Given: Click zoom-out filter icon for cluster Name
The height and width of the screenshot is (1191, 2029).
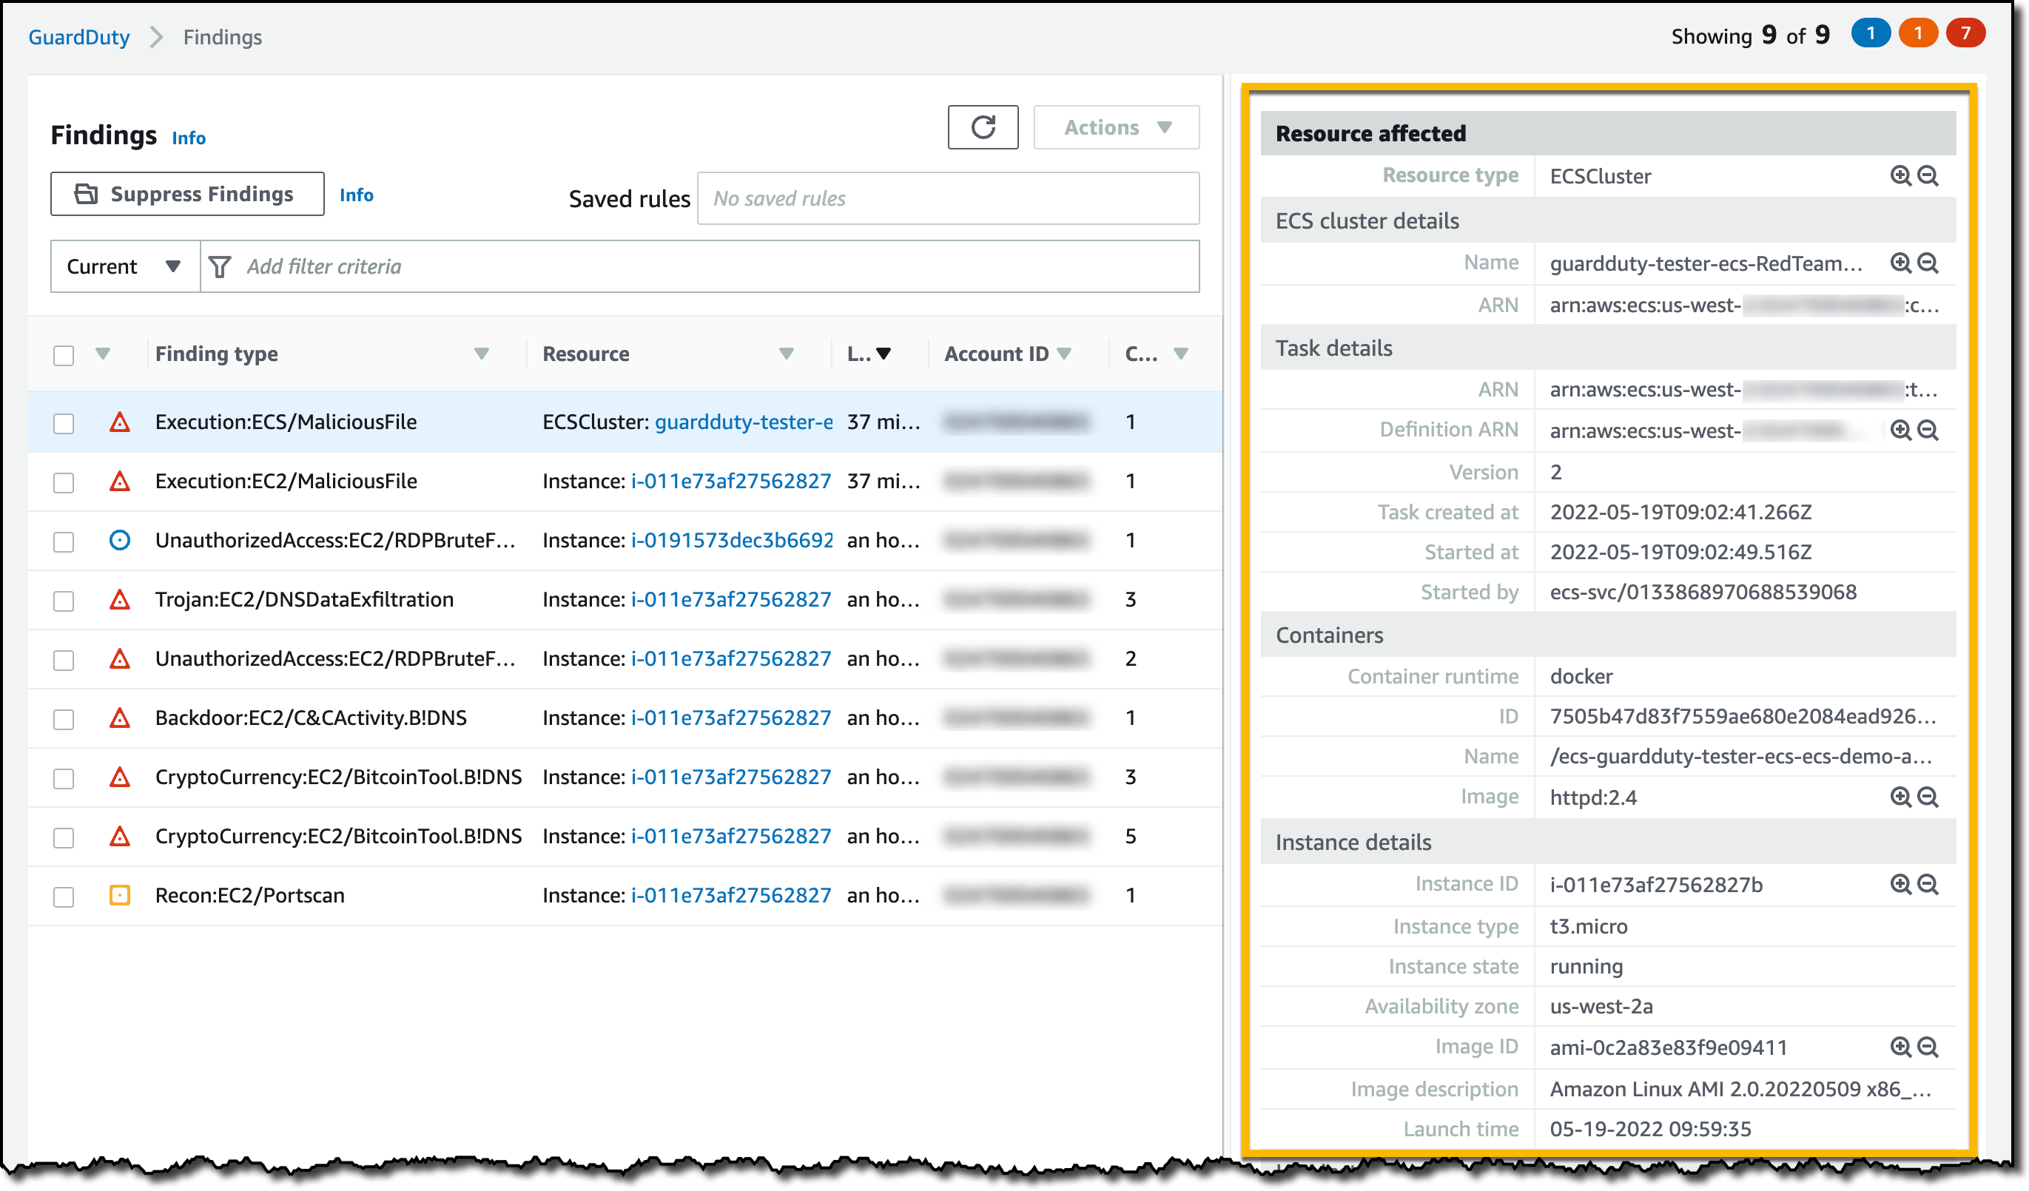Looking at the screenshot, I should pos(1928,263).
